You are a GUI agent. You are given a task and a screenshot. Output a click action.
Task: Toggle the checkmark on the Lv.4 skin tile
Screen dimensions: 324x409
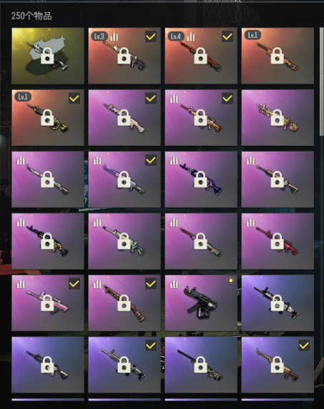(227, 36)
